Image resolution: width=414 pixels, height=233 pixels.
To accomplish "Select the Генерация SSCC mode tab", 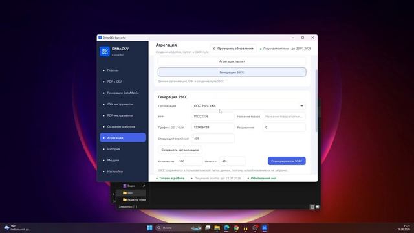I will [x=232, y=72].
